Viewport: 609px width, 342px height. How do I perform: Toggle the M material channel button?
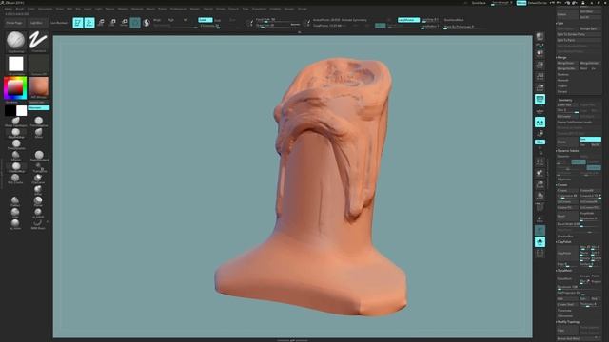(x=185, y=20)
